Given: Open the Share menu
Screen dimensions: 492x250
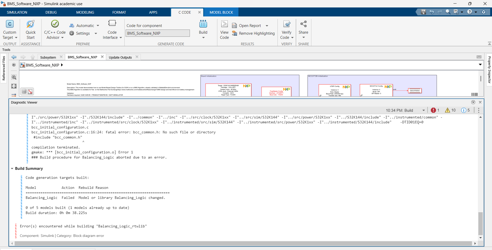Looking at the screenshot, I should click(x=303, y=30).
